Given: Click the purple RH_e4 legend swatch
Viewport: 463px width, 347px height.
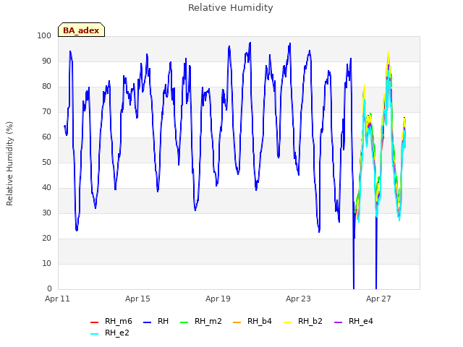Looking at the screenshot, I should point(338,322).
